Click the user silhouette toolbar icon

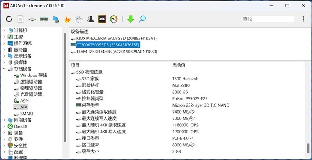pyautogui.click(x=90, y=19)
